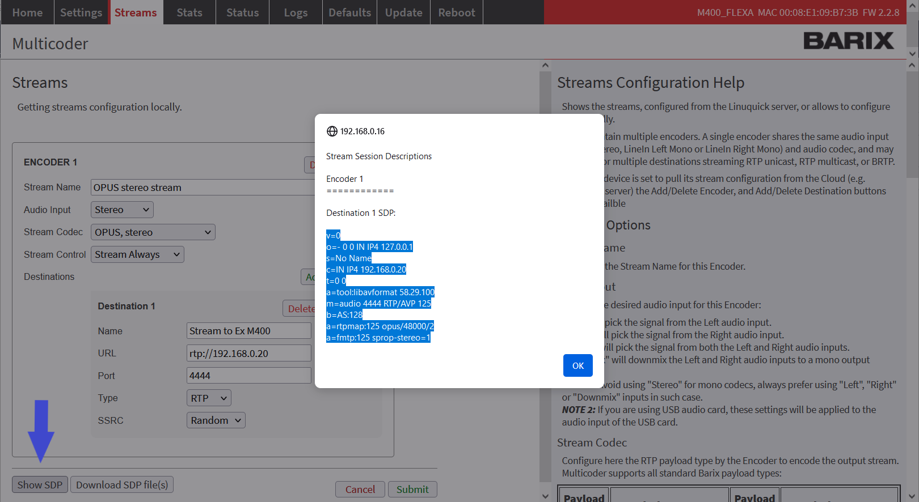The height and width of the screenshot is (502, 919).
Task: Open the Audio Input dropdown
Action: click(x=122, y=210)
